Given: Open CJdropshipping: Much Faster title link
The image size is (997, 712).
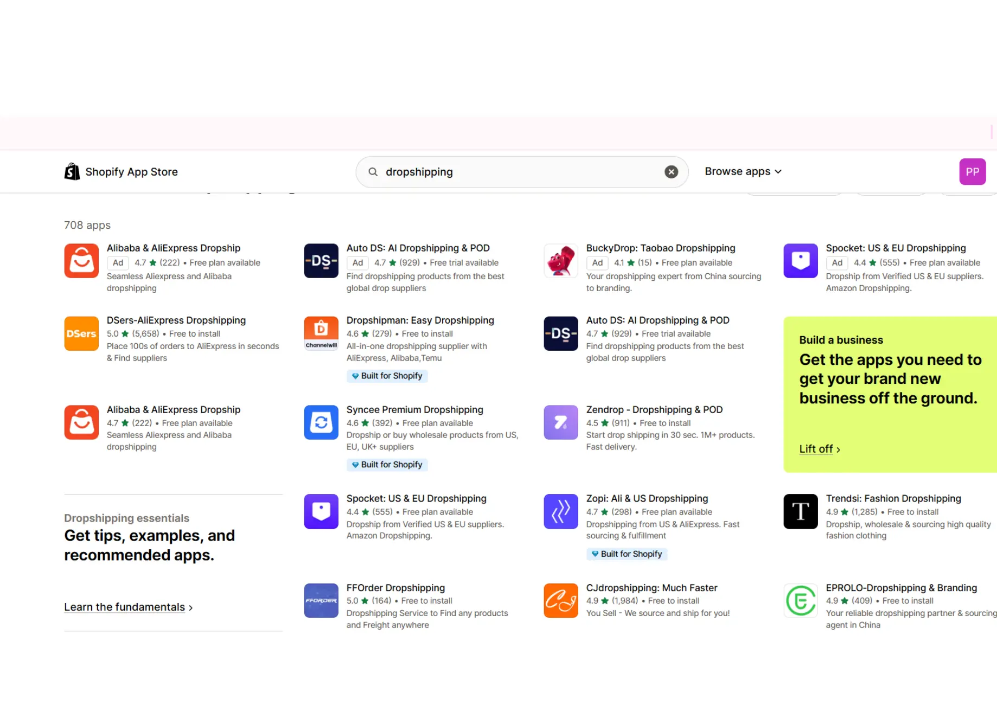Looking at the screenshot, I should (x=651, y=588).
